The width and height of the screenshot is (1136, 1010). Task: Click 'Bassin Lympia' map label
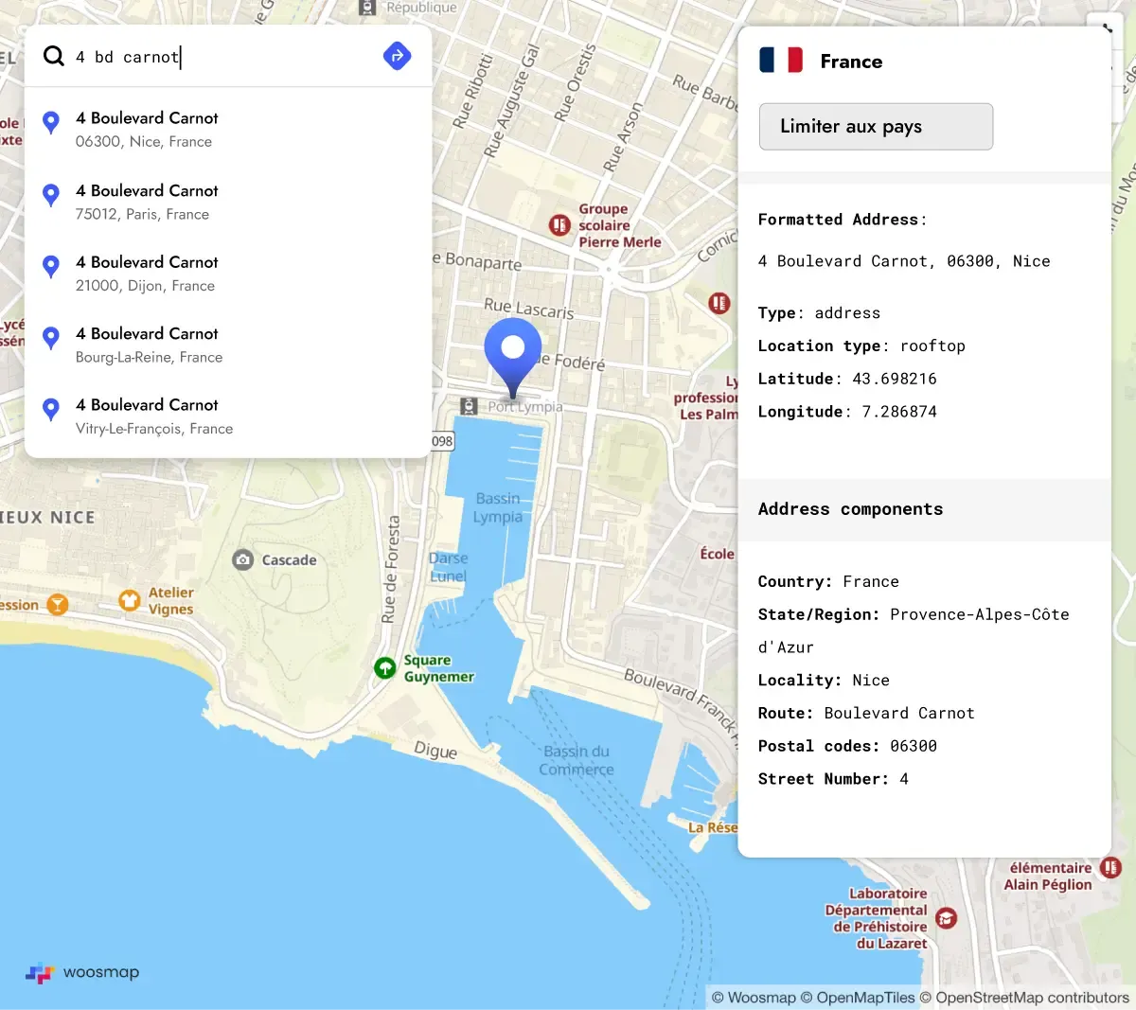coord(498,507)
